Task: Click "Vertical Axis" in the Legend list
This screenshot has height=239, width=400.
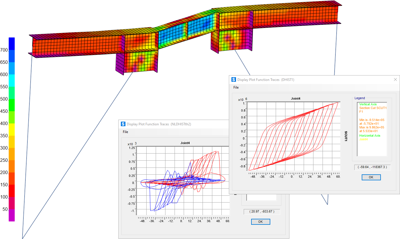Action: tap(368, 104)
